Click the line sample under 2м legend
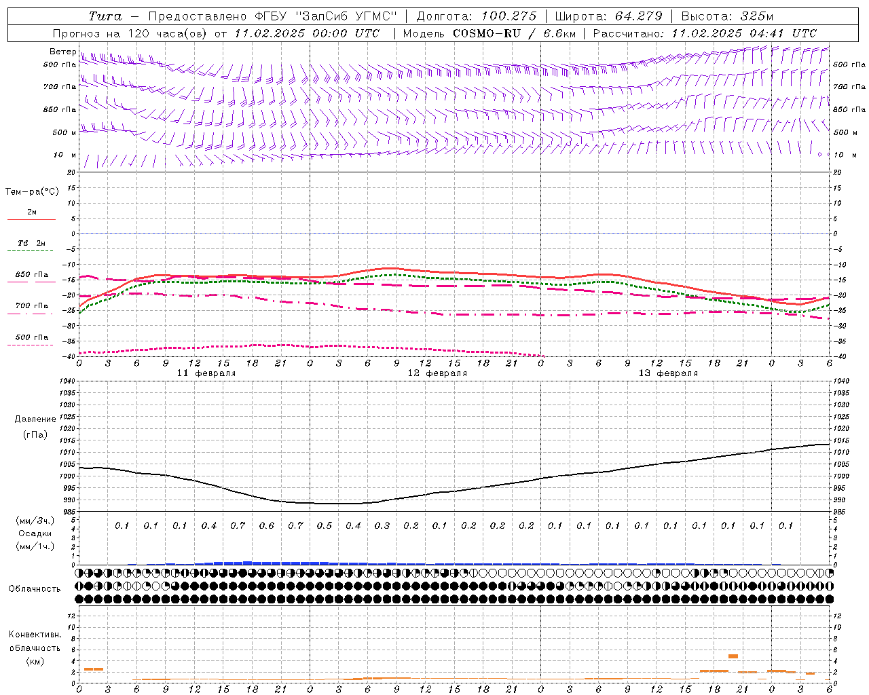The width and height of the screenshot is (869, 695). pyautogui.click(x=31, y=220)
